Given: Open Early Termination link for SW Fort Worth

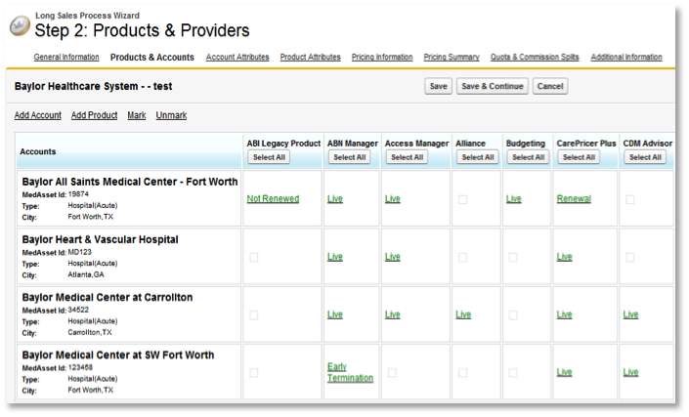Looking at the screenshot, I should (x=350, y=372).
